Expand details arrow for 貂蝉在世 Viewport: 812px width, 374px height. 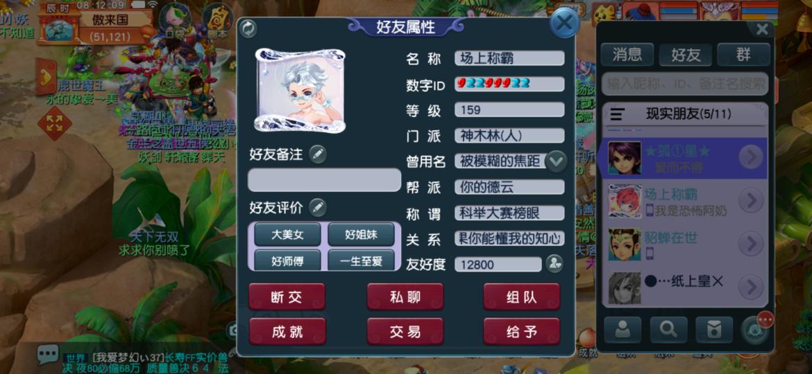751,244
